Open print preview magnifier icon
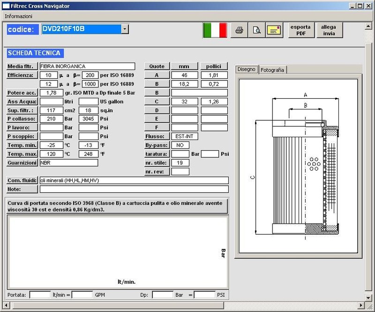 [256, 30]
